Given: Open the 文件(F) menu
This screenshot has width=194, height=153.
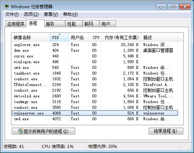Looking at the screenshot, I should tap(12, 14).
